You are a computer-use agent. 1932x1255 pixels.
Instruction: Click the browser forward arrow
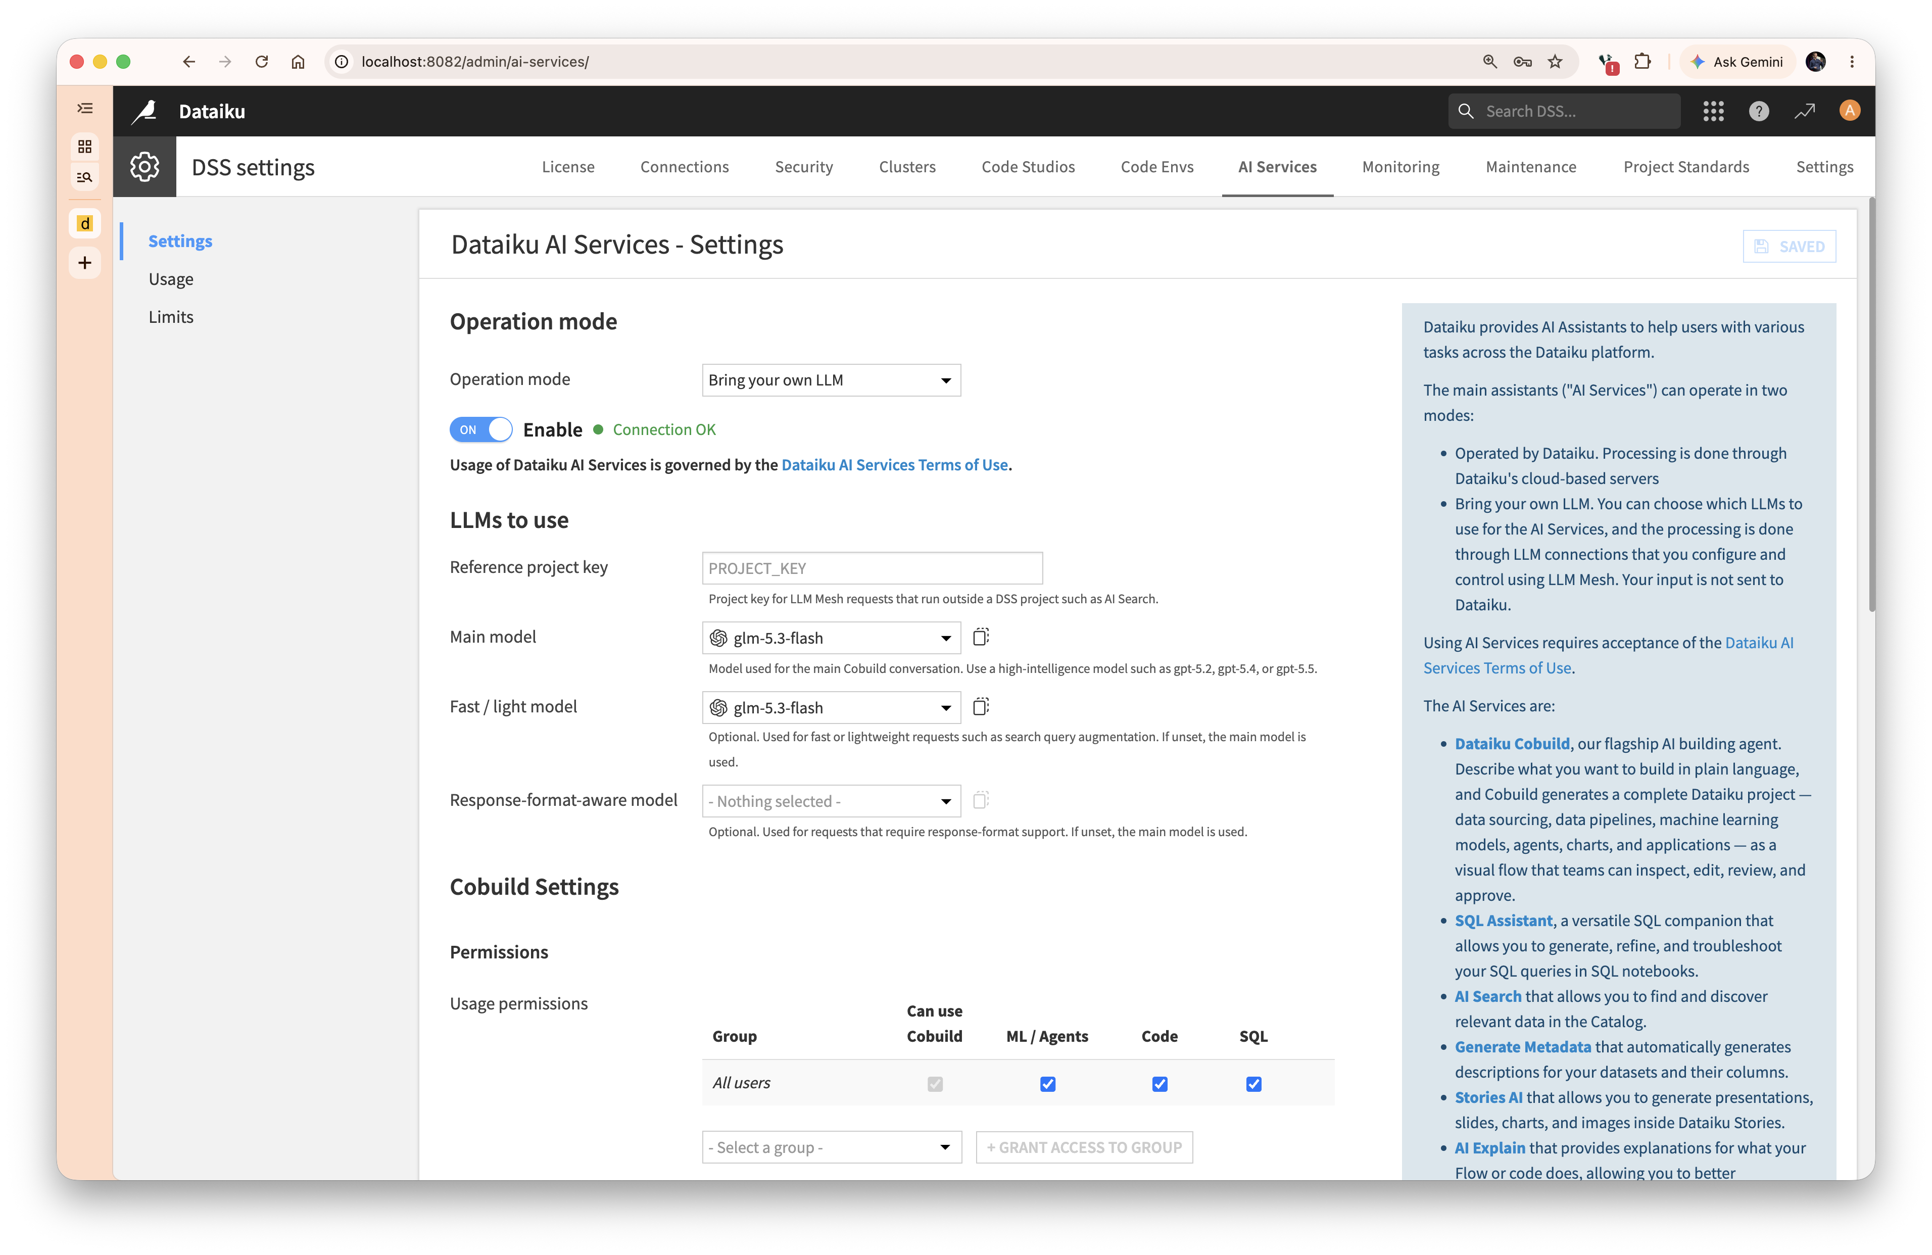[225, 62]
